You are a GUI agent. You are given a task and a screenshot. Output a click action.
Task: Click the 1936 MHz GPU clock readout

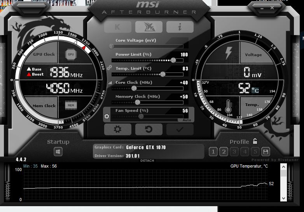[x=66, y=72]
